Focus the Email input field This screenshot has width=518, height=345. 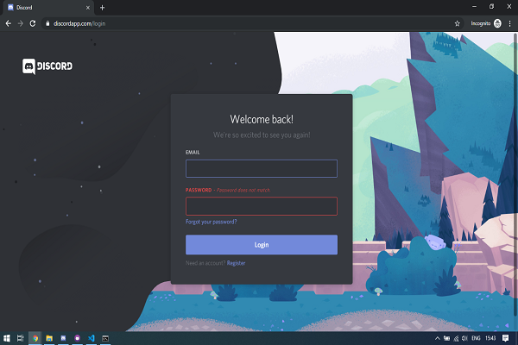click(x=262, y=169)
